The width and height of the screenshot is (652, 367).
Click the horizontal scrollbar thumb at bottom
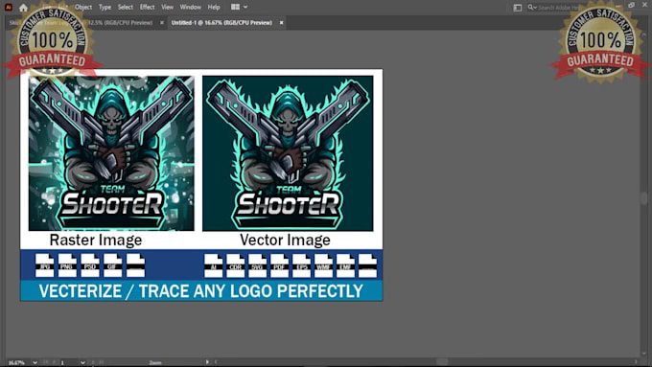coord(442,362)
